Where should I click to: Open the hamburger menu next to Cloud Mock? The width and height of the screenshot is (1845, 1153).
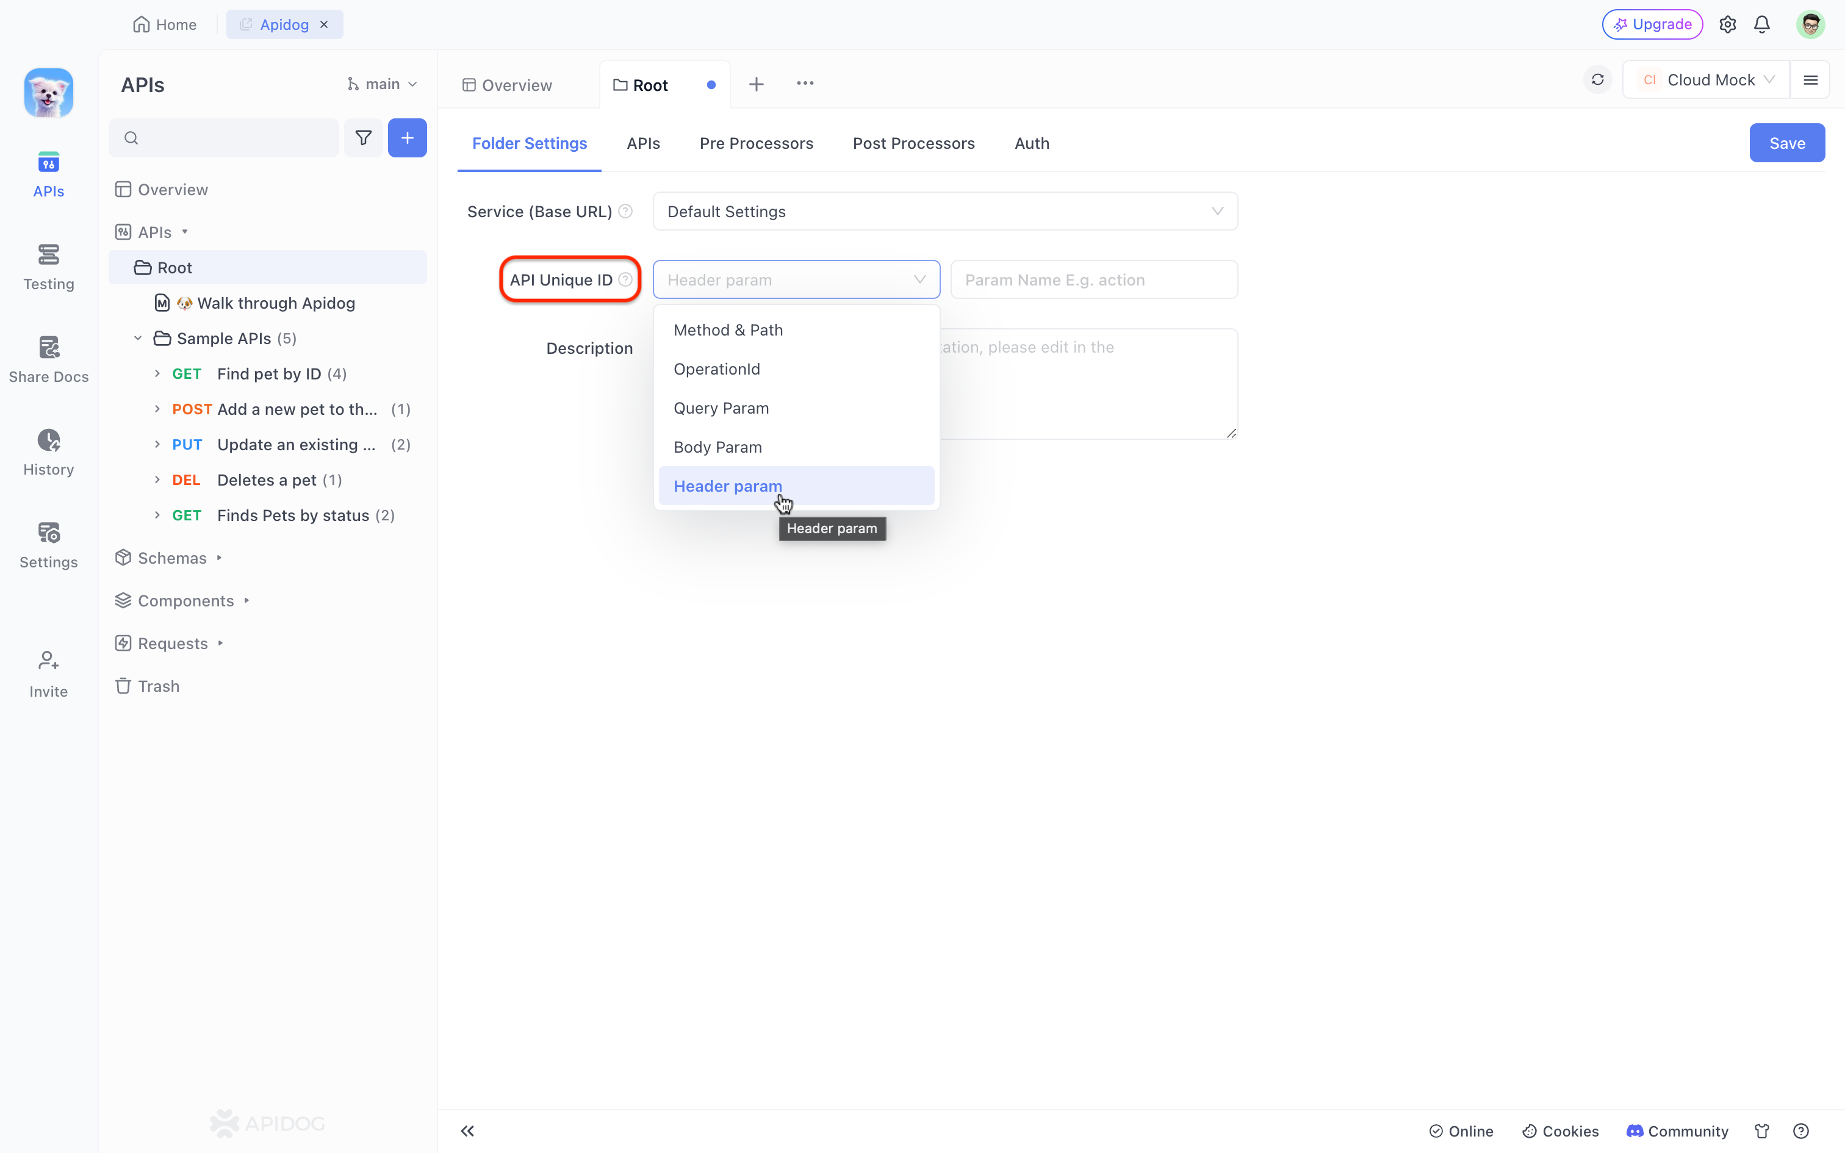point(1811,80)
